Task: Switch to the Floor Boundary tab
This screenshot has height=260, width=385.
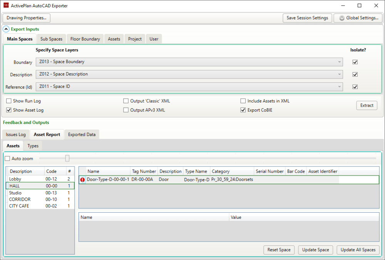Action: click(85, 39)
